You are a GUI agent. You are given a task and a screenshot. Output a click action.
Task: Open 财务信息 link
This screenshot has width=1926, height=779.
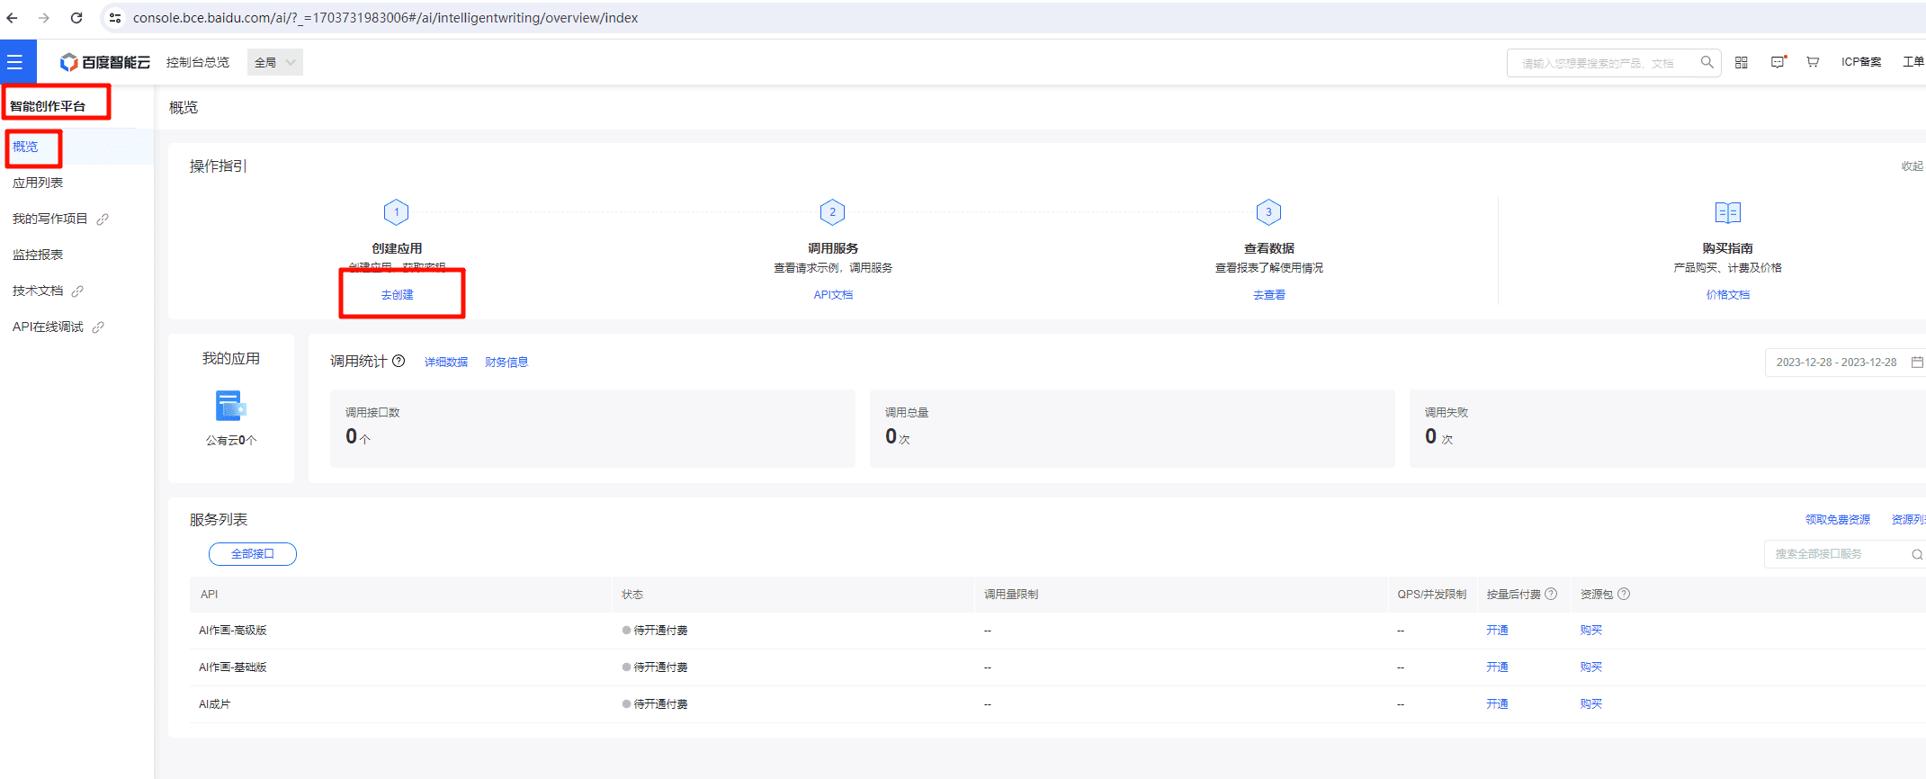pos(506,362)
